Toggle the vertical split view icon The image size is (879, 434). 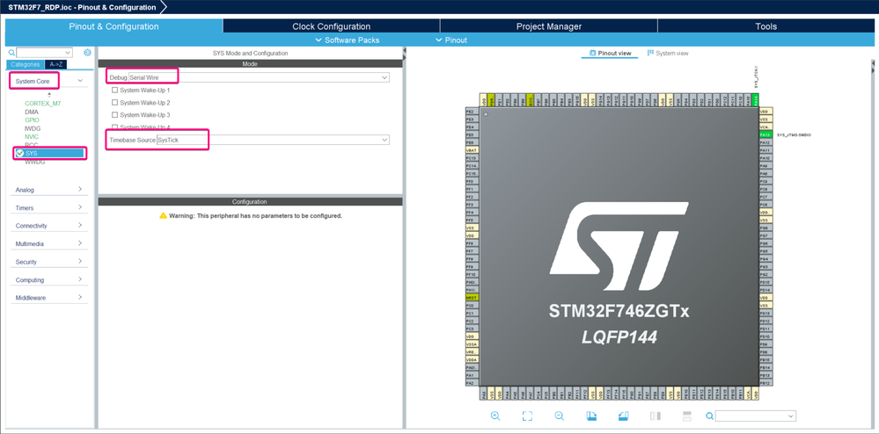(x=656, y=416)
